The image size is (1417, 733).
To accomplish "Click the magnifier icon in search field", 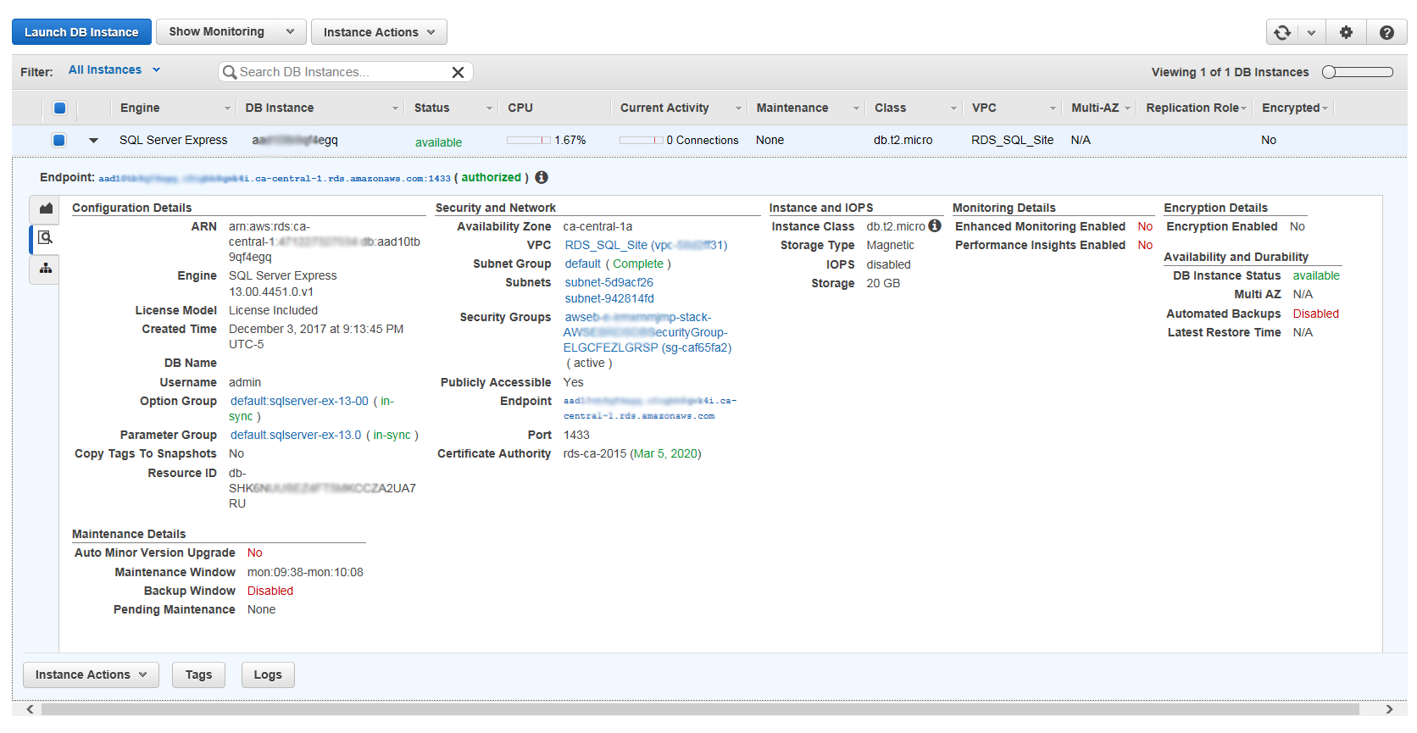I will tap(229, 72).
